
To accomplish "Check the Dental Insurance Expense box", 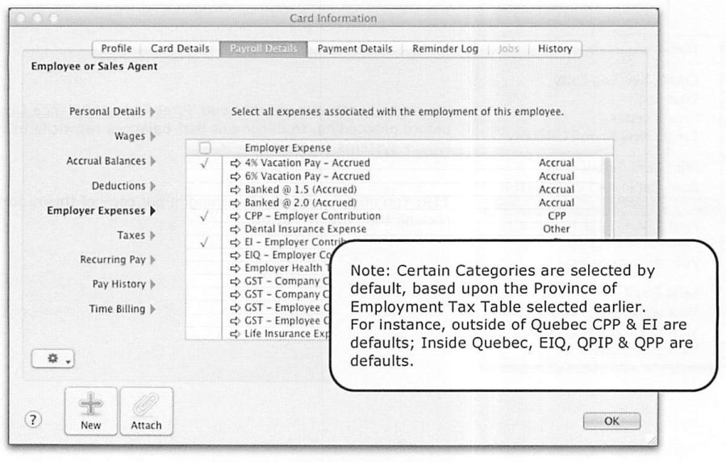I will point(204,229).
